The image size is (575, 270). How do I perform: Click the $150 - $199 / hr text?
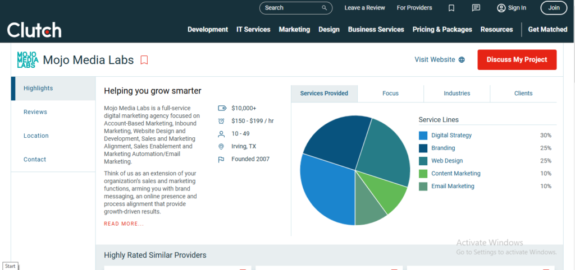point(253,121)
